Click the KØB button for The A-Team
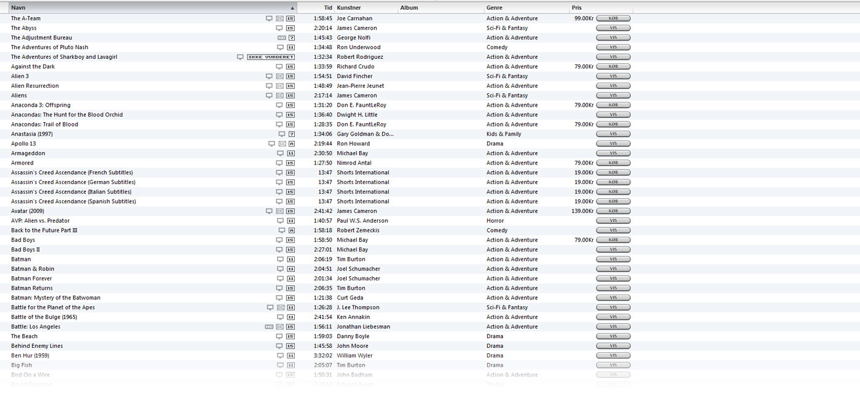This screenshot has width=860, height=397. click(613, 18)
